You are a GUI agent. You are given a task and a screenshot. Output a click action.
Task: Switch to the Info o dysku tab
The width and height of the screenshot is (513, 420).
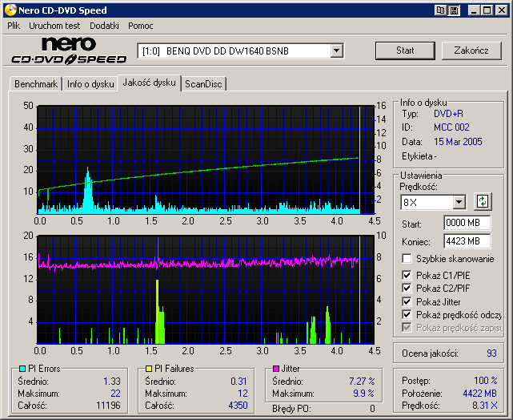click(x=90, y=84)
